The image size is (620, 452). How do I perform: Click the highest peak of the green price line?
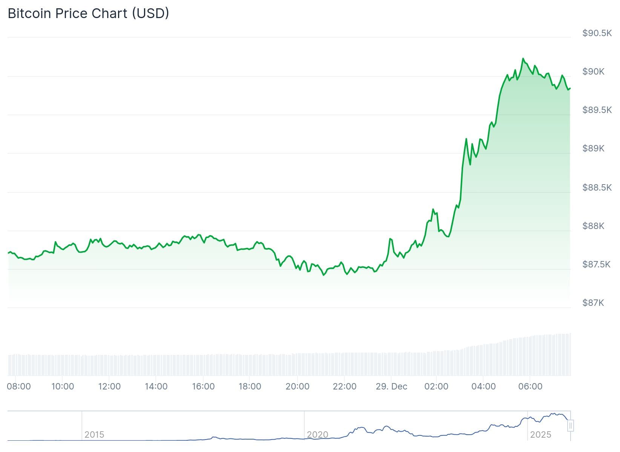point(523,58)
